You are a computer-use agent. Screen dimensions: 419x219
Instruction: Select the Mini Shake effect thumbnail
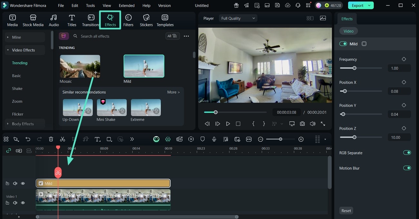pyautogui.click(x=112, y=108)
